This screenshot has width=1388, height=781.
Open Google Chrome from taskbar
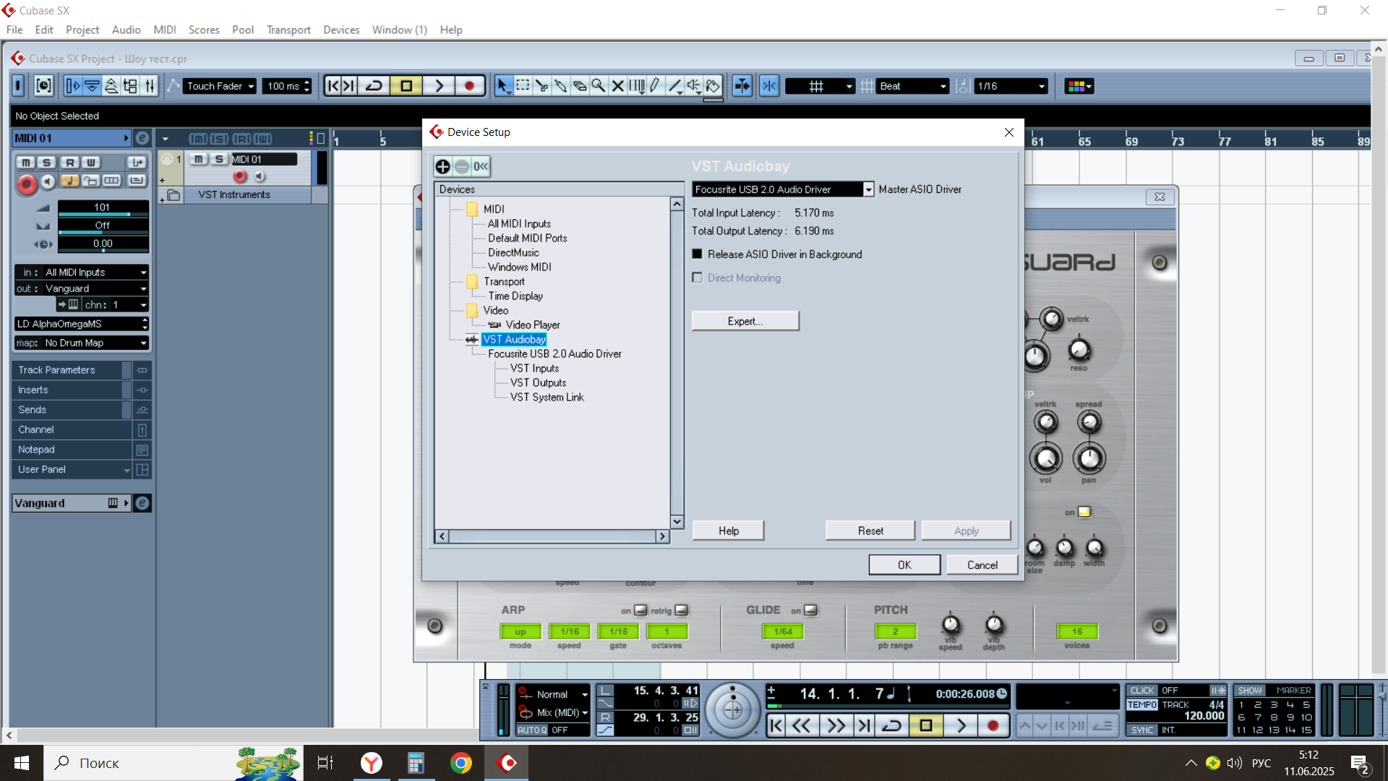point(460,763)
